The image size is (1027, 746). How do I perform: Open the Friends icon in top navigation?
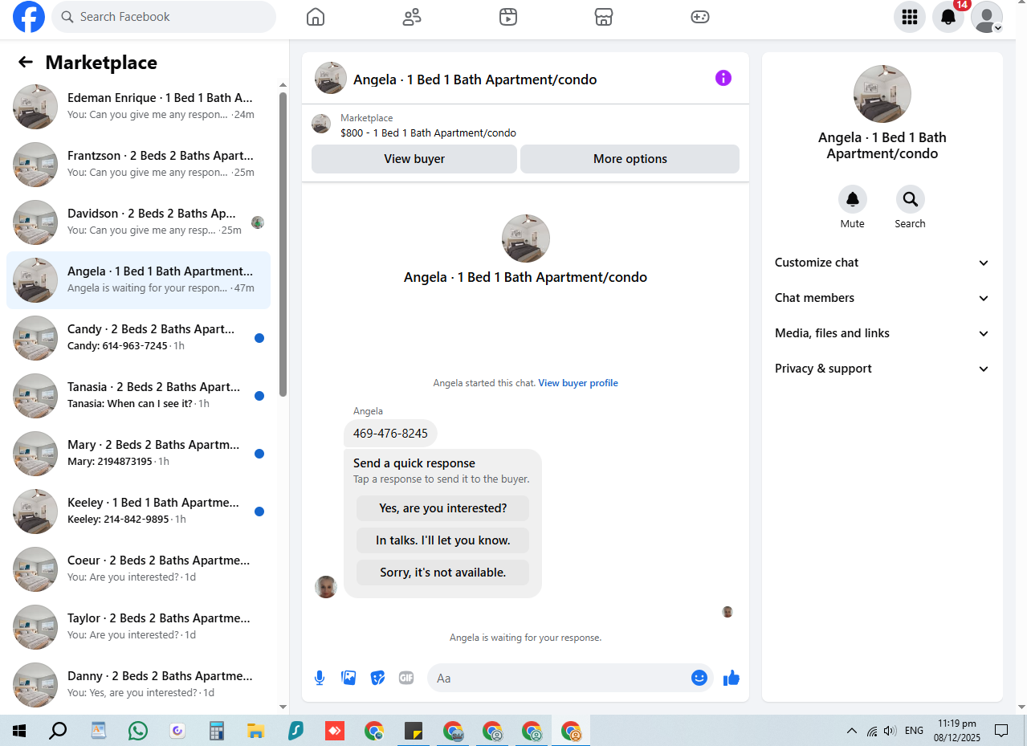coord(412,17)
